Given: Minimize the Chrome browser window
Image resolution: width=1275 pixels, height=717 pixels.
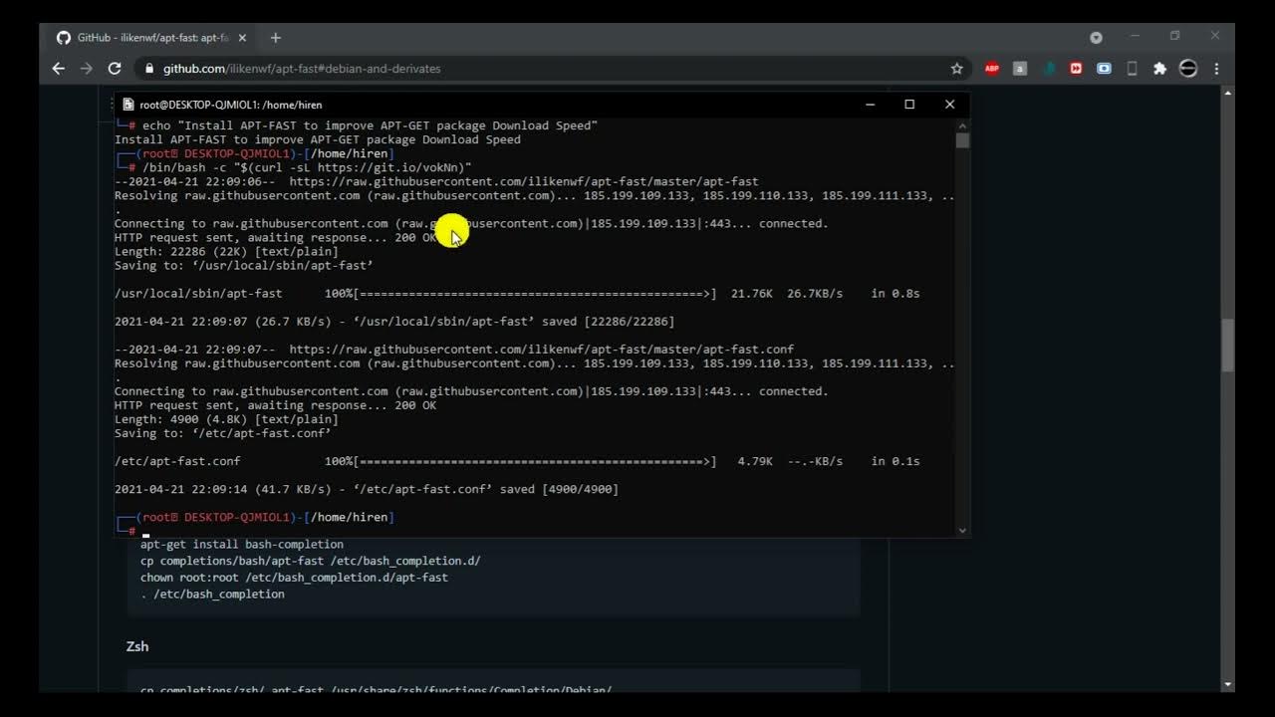Looking at the screenshot, I should click(1135, 36).
